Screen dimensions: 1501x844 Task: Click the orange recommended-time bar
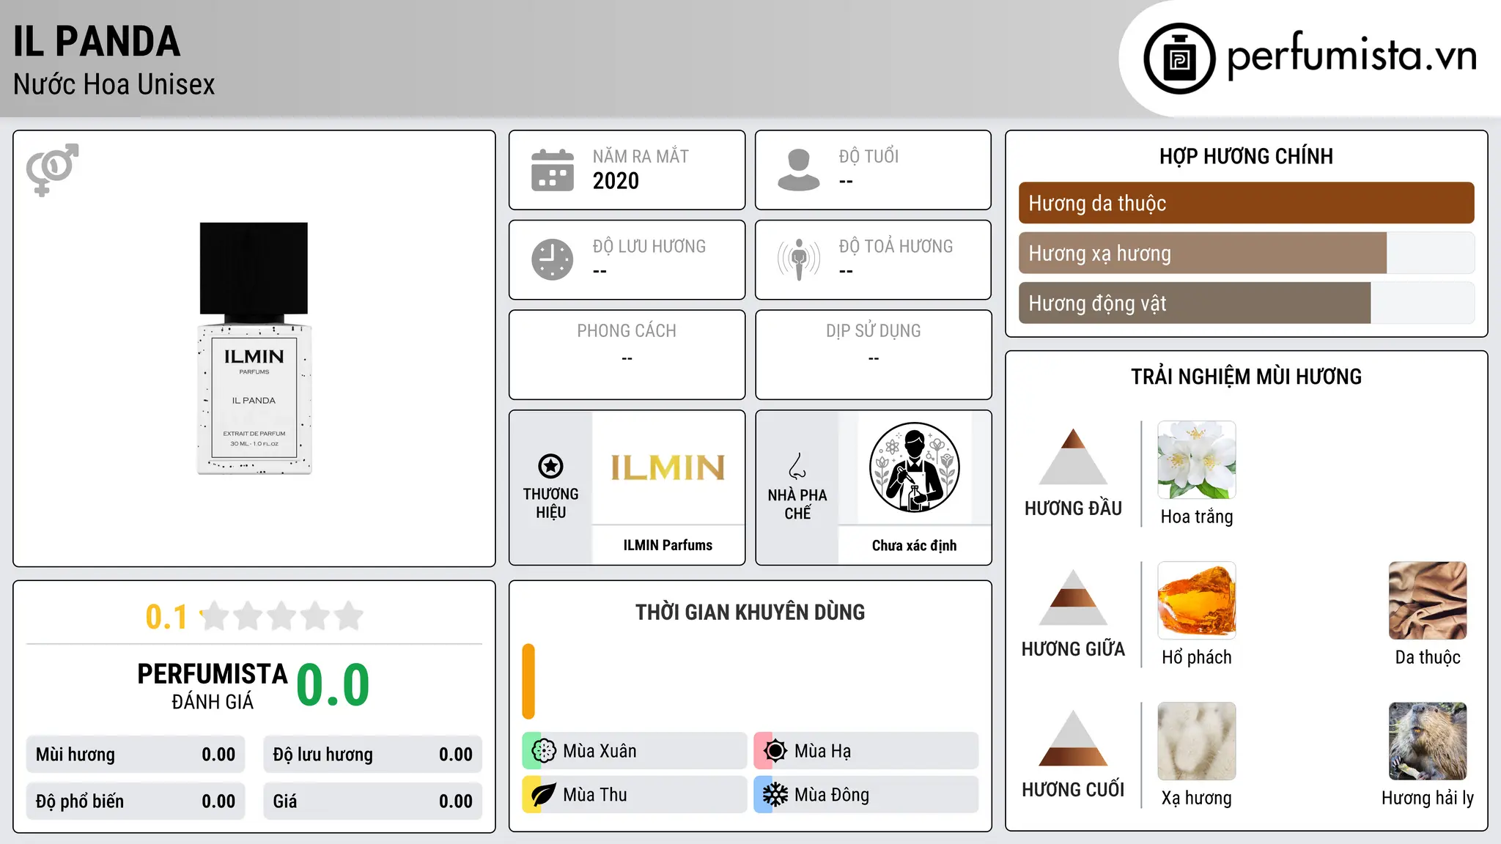(528, 681)
